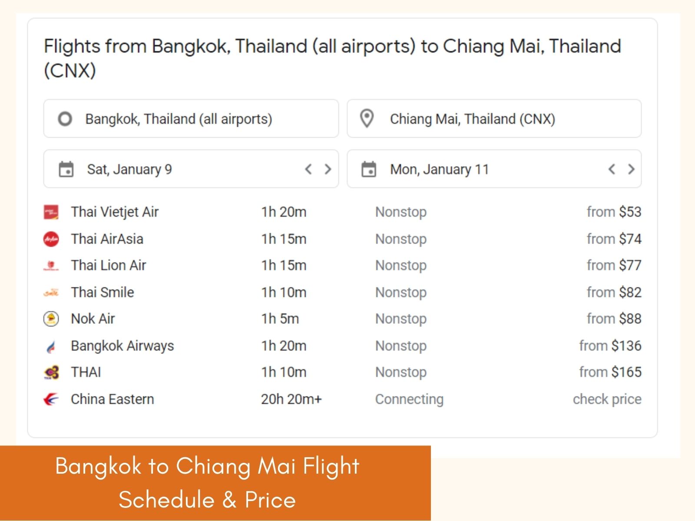Click 'check price' for China Eastern

(x=607, y=399)
